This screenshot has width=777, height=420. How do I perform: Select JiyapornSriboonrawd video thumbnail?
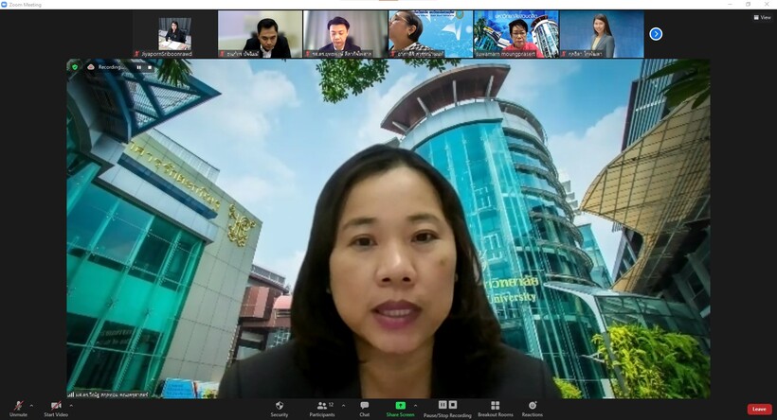(175, 34)
